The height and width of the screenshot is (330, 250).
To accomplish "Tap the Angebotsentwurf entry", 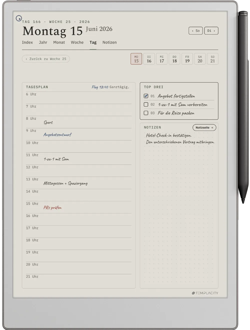I will (57, 135).
